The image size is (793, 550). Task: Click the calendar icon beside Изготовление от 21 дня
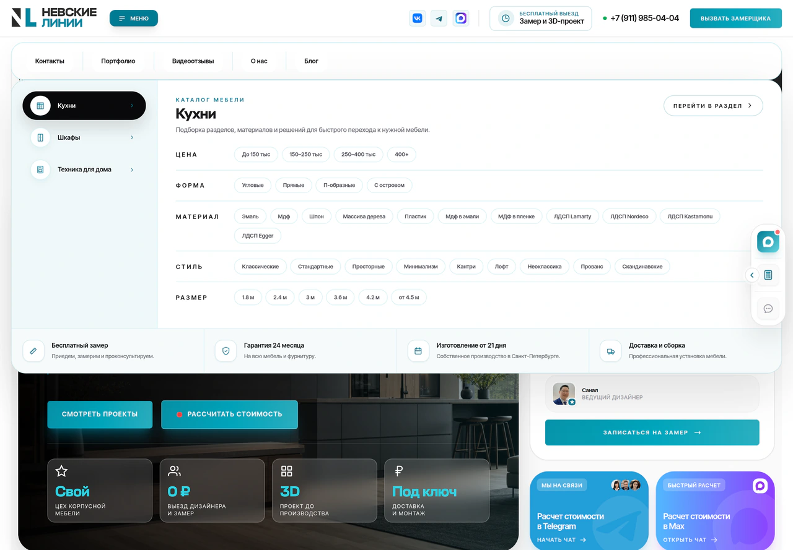click(418, 351)
